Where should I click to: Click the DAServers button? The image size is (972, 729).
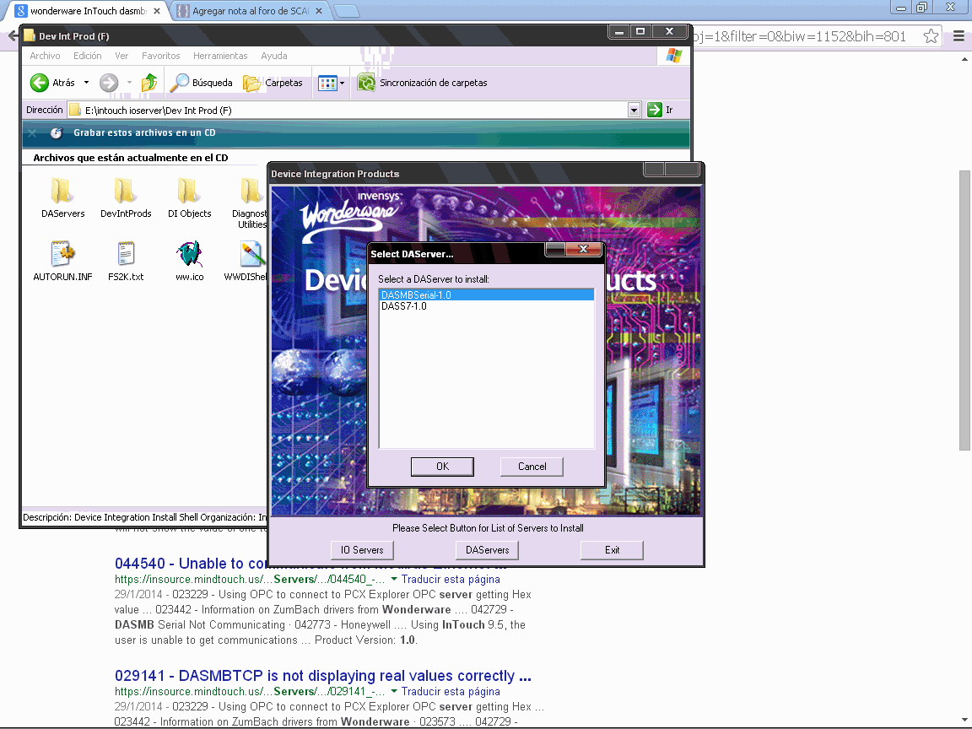point(487,550)
